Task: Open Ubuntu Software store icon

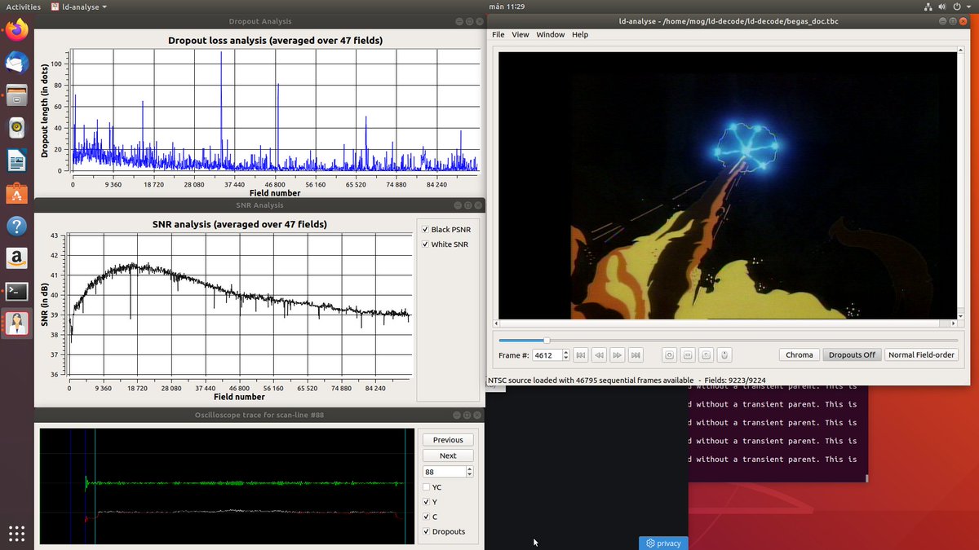Action: pyautogui.click(x=17, y=193)
